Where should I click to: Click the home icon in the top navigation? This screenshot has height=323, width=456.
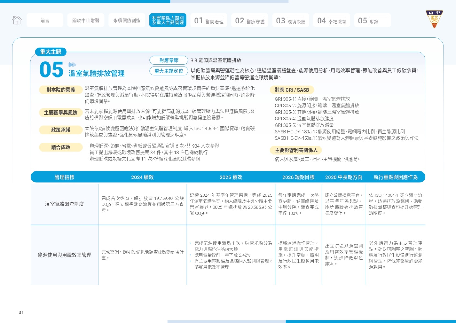(17, 20)
